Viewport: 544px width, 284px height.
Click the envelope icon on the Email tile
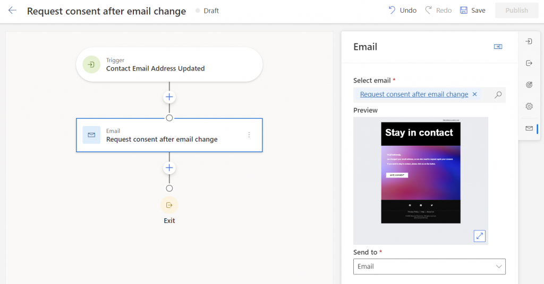coord(91,135)
